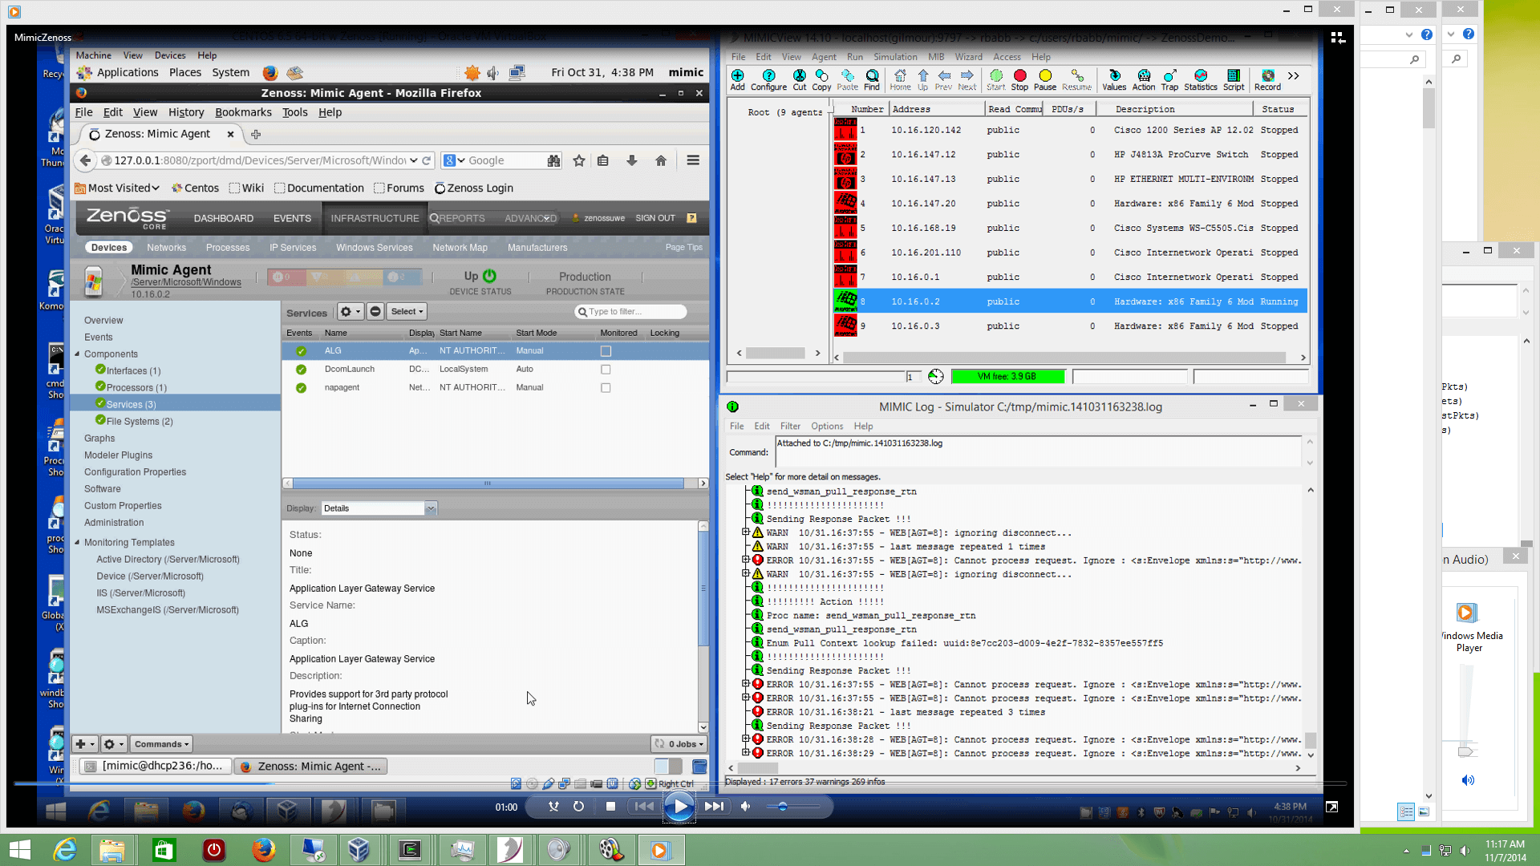Select agent 8 row 10.16.0.2
This screenshot has width=1540, height=866.
(x=1070, y=301)
